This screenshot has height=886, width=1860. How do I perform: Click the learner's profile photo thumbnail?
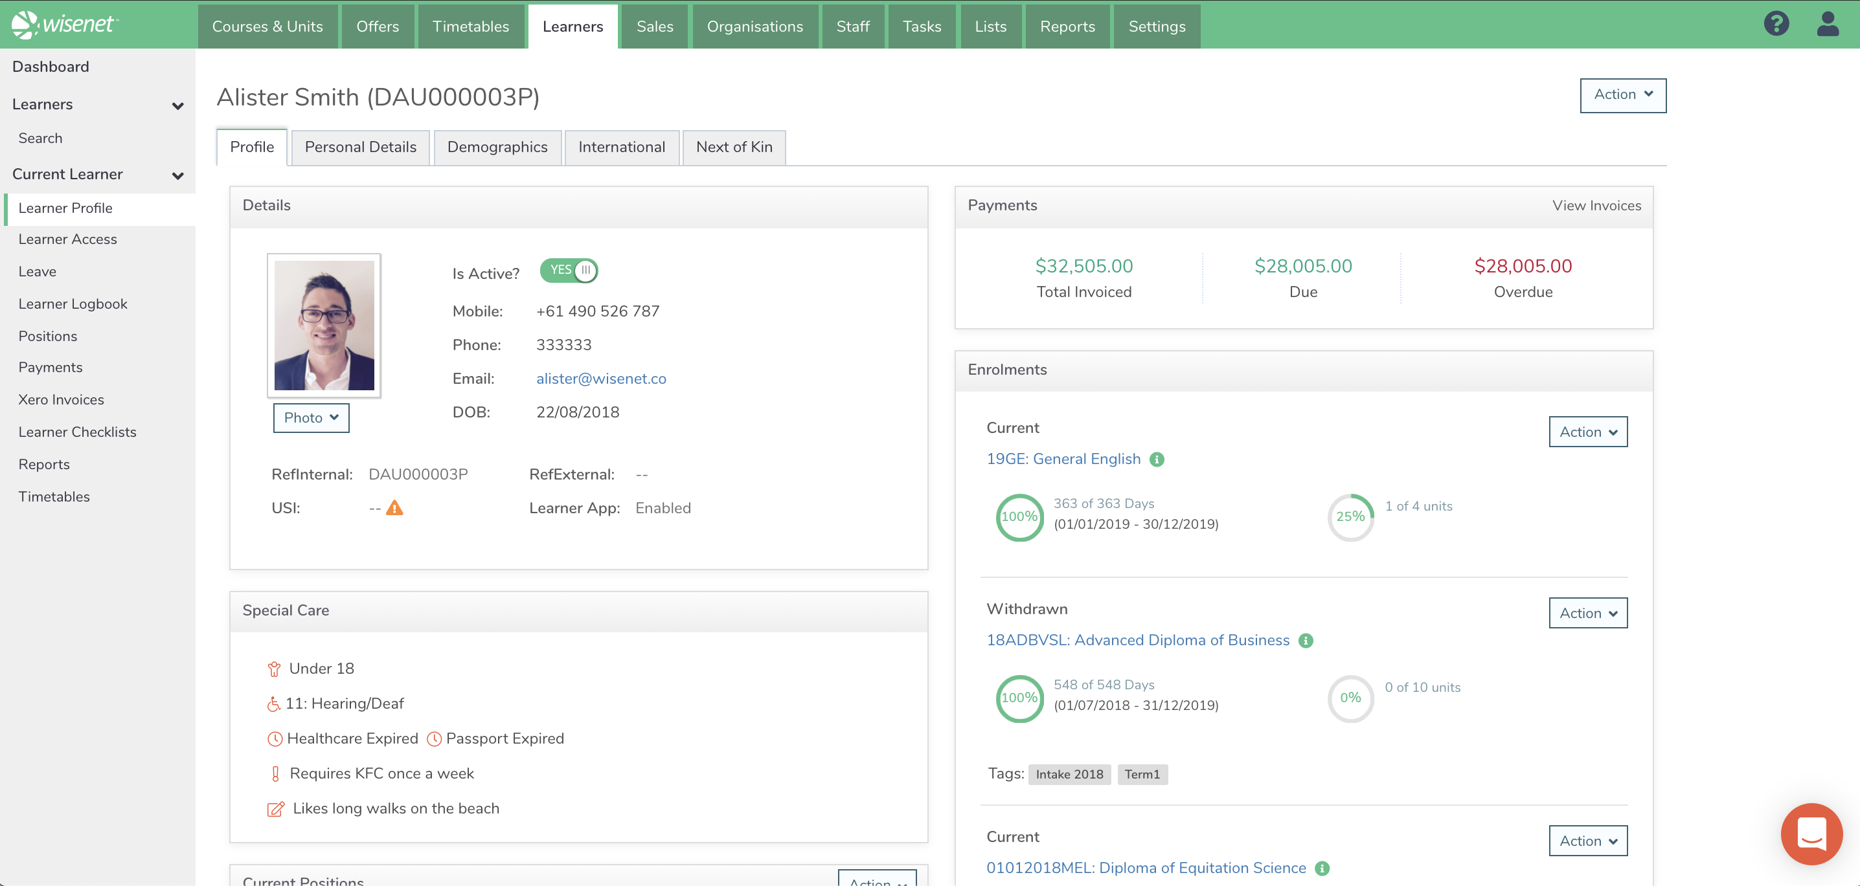pyautogui.click(x=323, y=326)
